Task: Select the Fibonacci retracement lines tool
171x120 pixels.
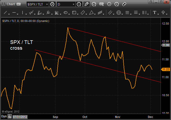Action: click(127, 13)
